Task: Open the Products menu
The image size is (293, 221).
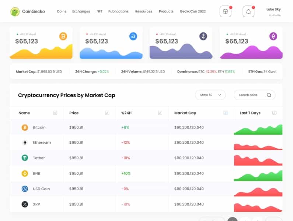Action: pyautogui.click(x=166, y=11)
